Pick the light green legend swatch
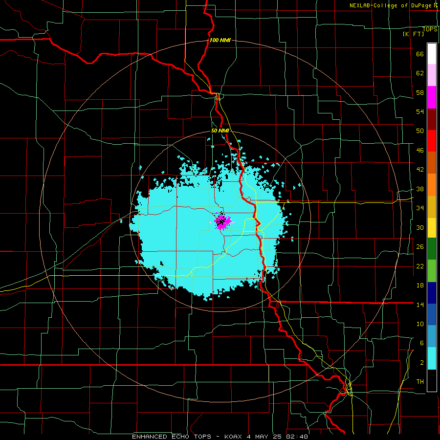Image resolution: width=440 pixels, height=440 pixels. pyautogui.click(x=432, y=271)
